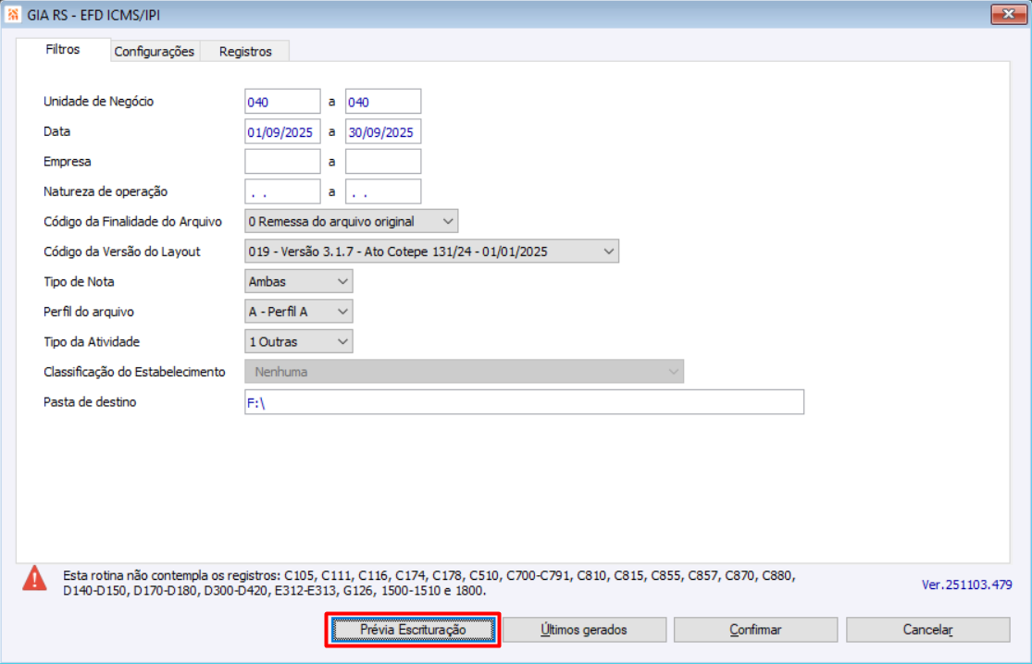
Task: Click the Cancelar button
Action: point(928,630)
